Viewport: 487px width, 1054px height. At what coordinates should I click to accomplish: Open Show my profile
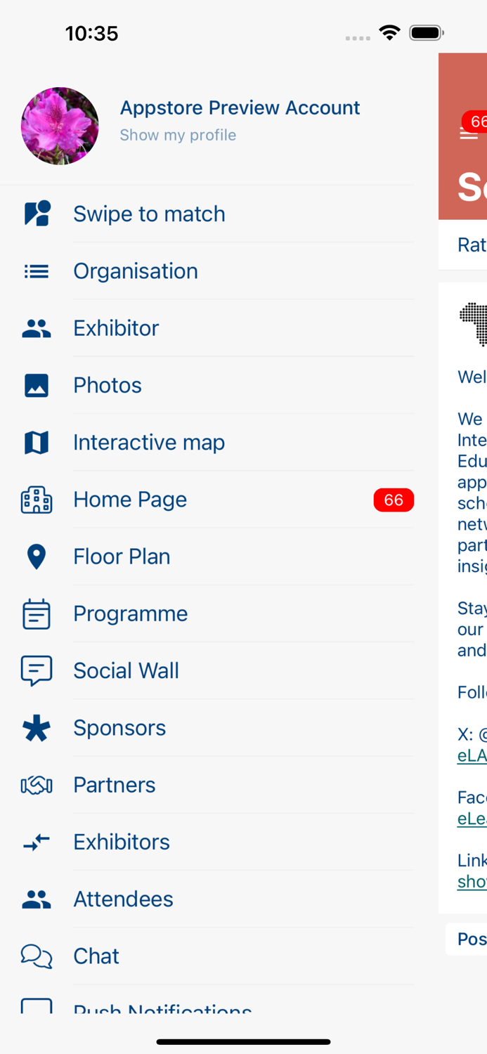pyautogui.click(x=178, y=135)
